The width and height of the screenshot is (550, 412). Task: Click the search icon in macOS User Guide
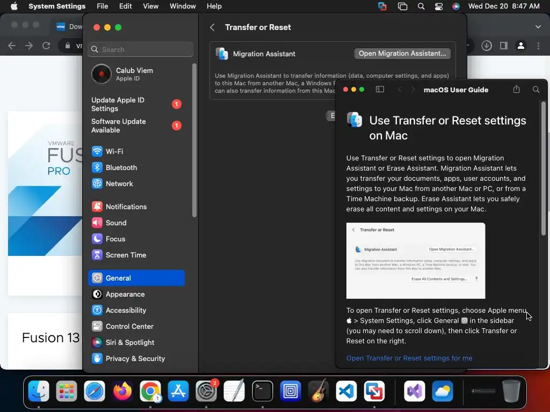coord(536,90)
